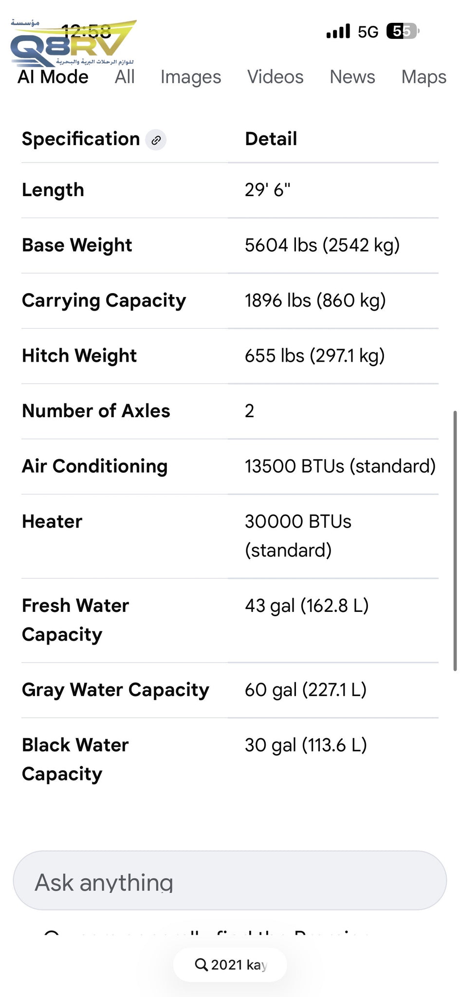Switch to the AI Mode tab
This screenshot has height=997, width=460.
coord(53,77)
